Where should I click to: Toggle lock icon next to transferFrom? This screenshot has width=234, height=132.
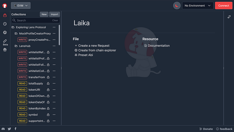point(48,77)
